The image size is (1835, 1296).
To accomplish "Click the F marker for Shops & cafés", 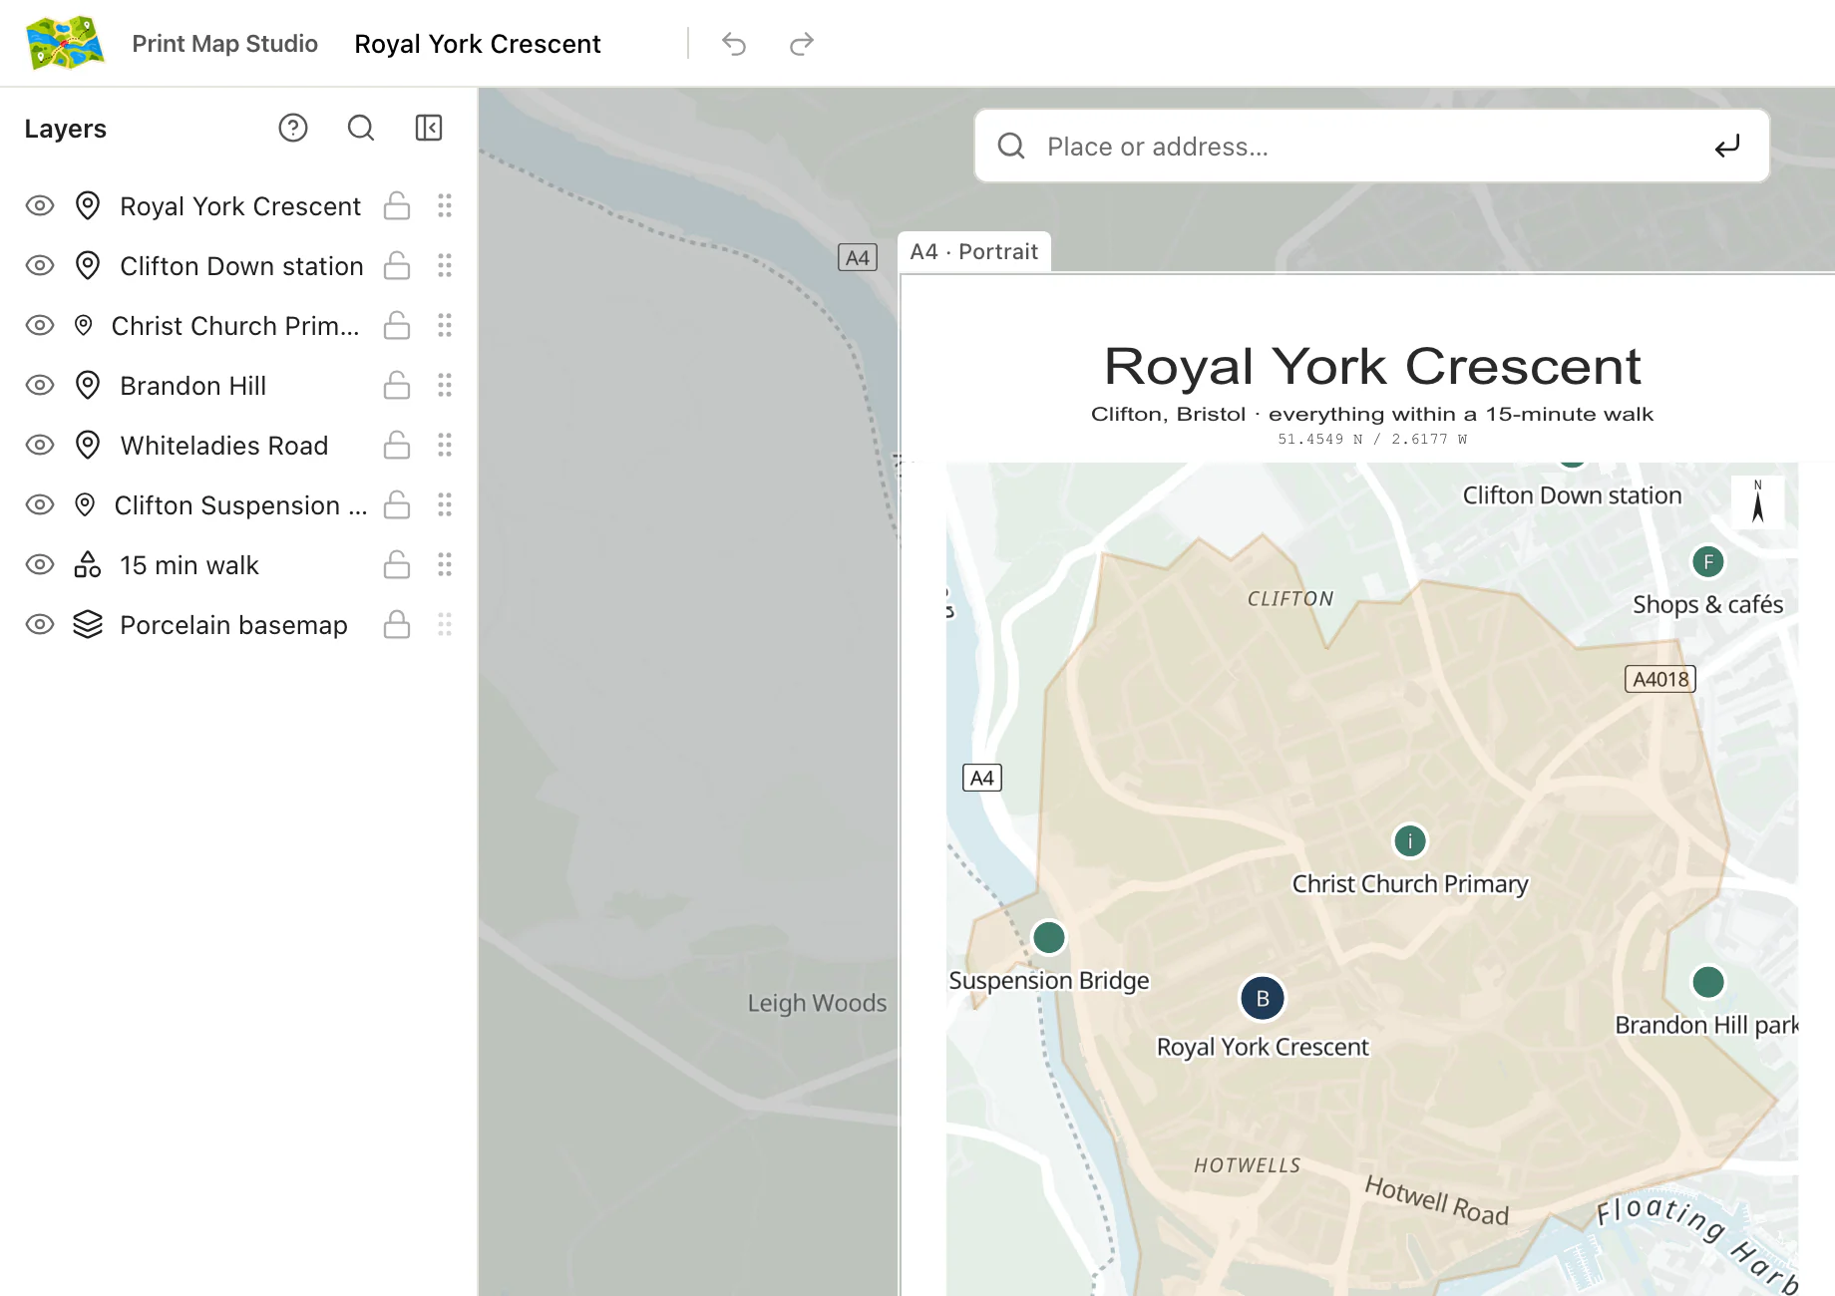I will click(1708, 562).
